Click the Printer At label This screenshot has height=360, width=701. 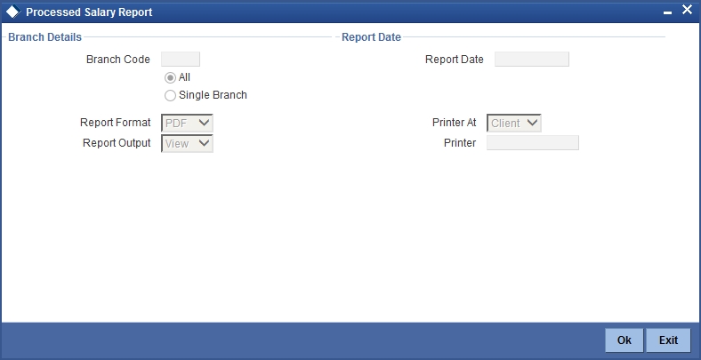tap(455, 123)
